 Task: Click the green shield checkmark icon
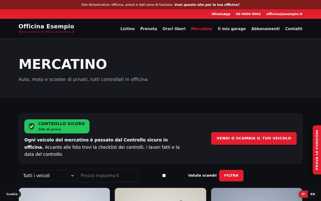(32, 126)
